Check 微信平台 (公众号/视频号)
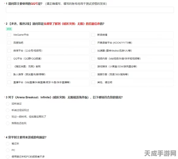Screen dimensions: 178x159 (9, 51)
